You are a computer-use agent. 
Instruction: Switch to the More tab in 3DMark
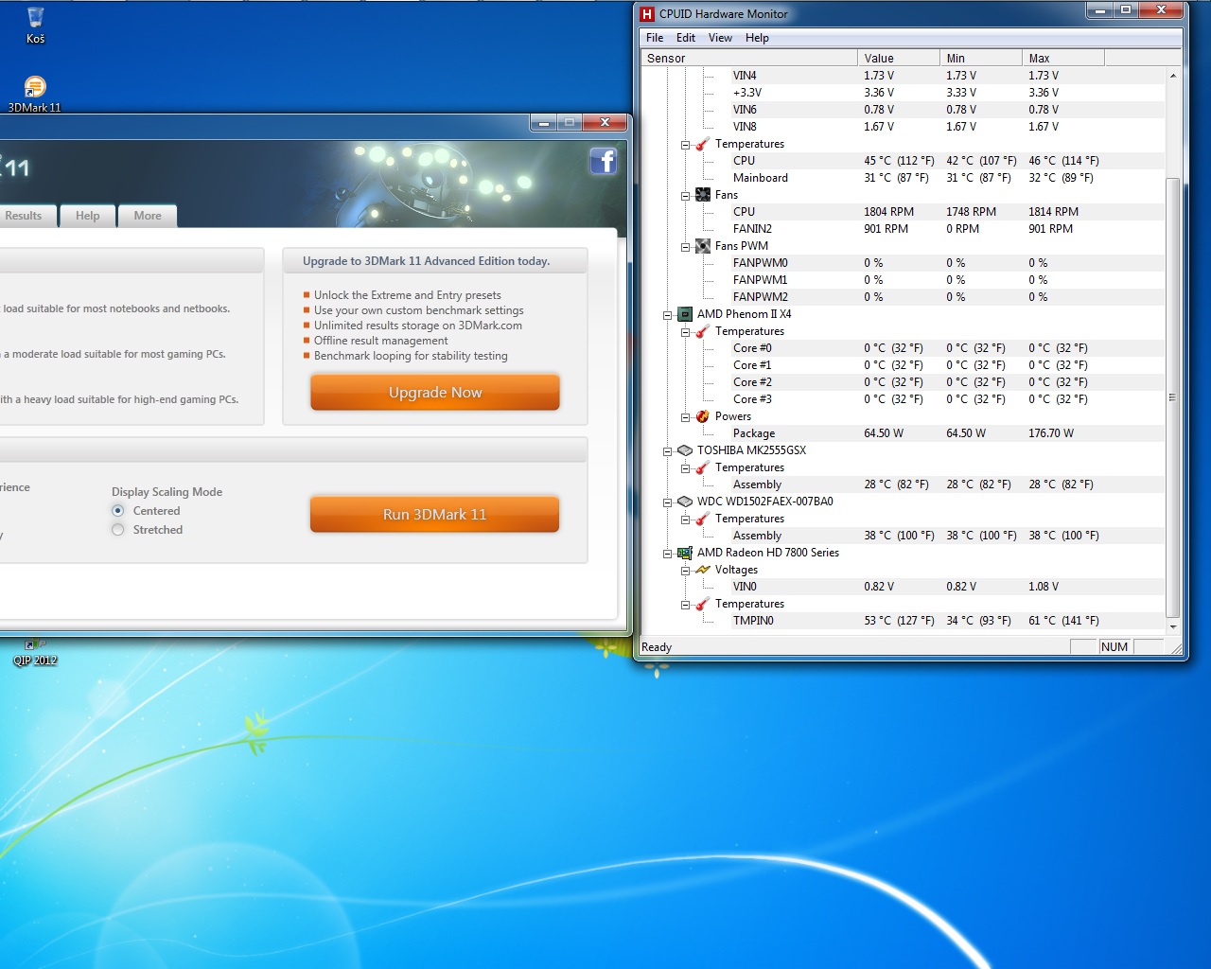click(x=148, y=216)
